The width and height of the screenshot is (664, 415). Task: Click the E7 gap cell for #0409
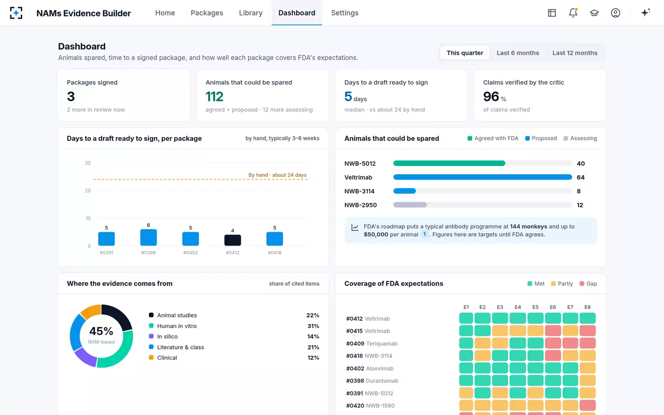point(570,343)
